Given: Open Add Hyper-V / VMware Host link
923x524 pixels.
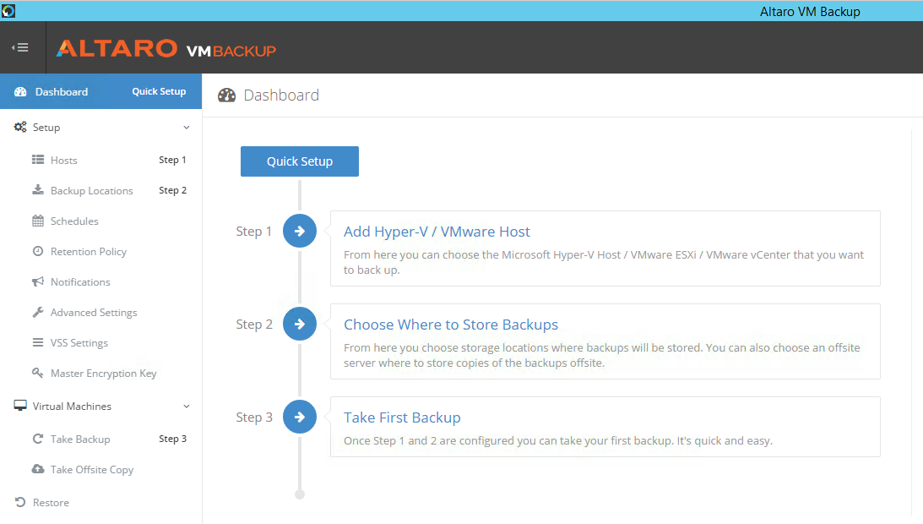Looking at the screenshot, I should click(x=437, y=232).
